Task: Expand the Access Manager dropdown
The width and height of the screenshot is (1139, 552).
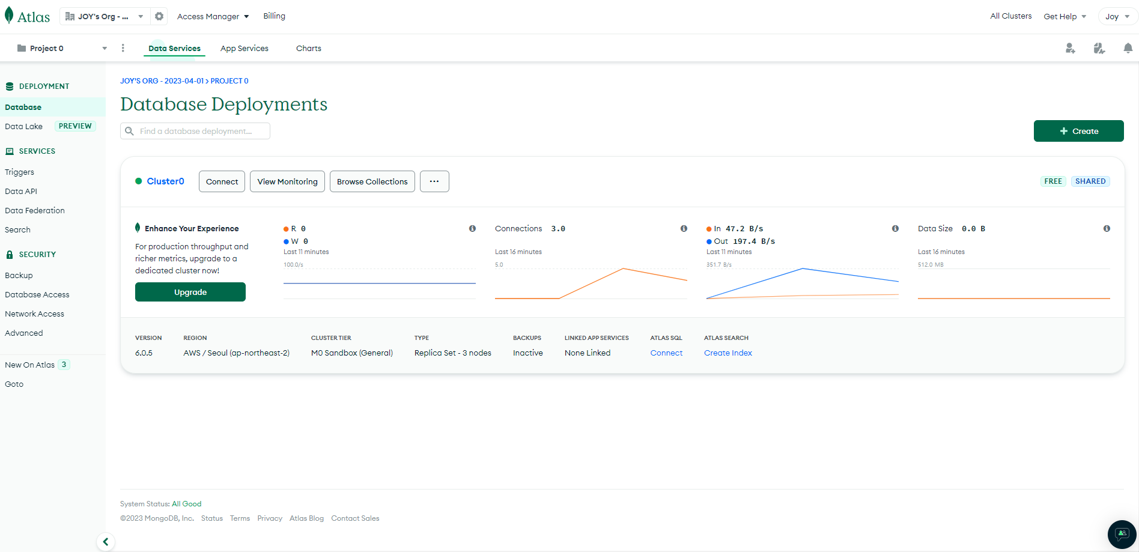Action: pos(213,16)
